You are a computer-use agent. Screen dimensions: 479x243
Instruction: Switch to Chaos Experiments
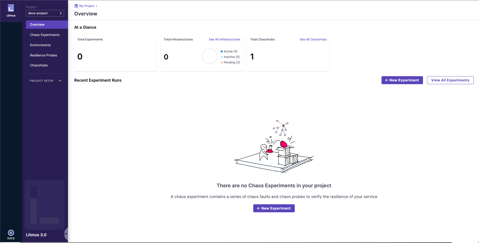click(x=45, y=35)
